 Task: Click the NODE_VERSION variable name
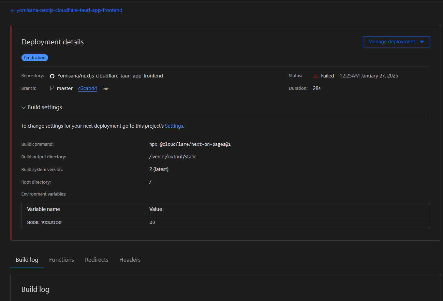point(44,223)
